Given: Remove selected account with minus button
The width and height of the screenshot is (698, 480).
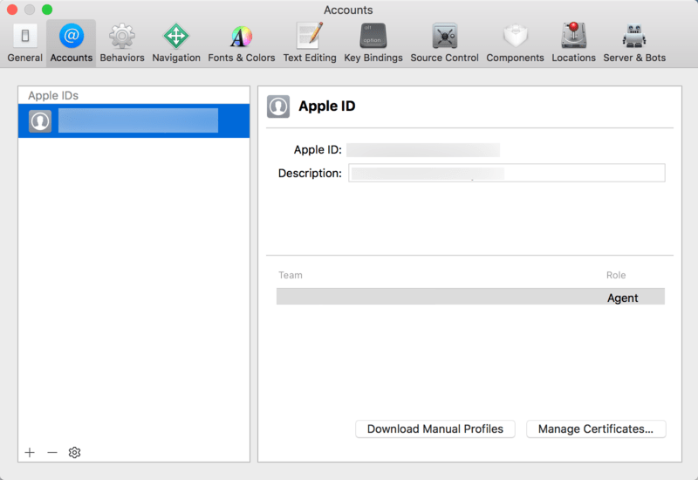Looking at the screenshot, I should 52,452.
